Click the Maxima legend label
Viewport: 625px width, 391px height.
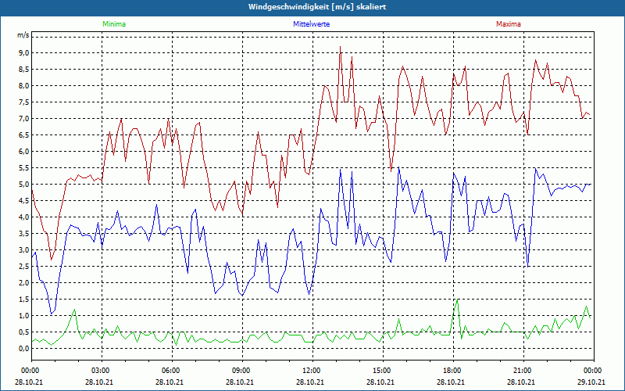[509, 24]
